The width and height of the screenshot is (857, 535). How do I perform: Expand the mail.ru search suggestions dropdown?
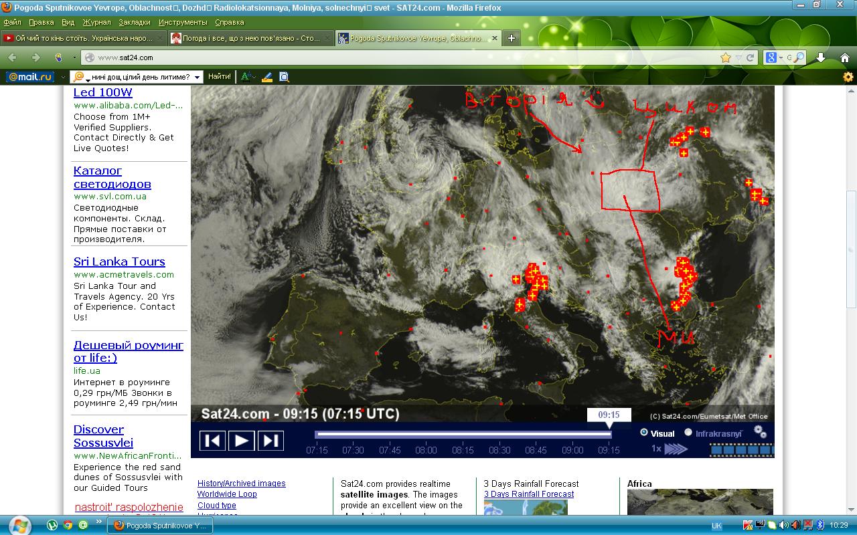pyautogui.click(x=197, y=77)
